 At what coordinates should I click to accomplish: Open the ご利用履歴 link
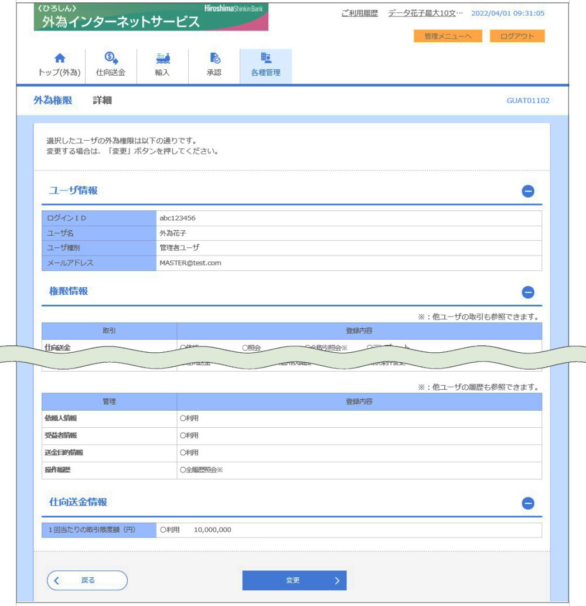(359, 13)
